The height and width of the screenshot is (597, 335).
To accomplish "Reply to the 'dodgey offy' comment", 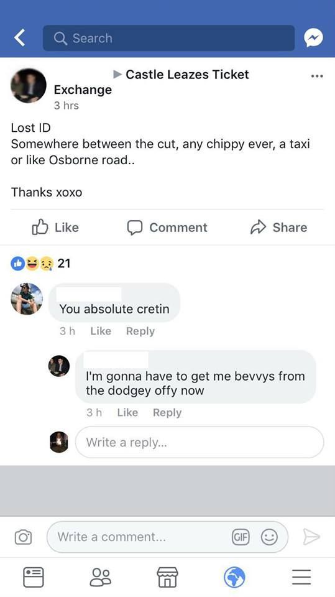I will coord(167,412).
